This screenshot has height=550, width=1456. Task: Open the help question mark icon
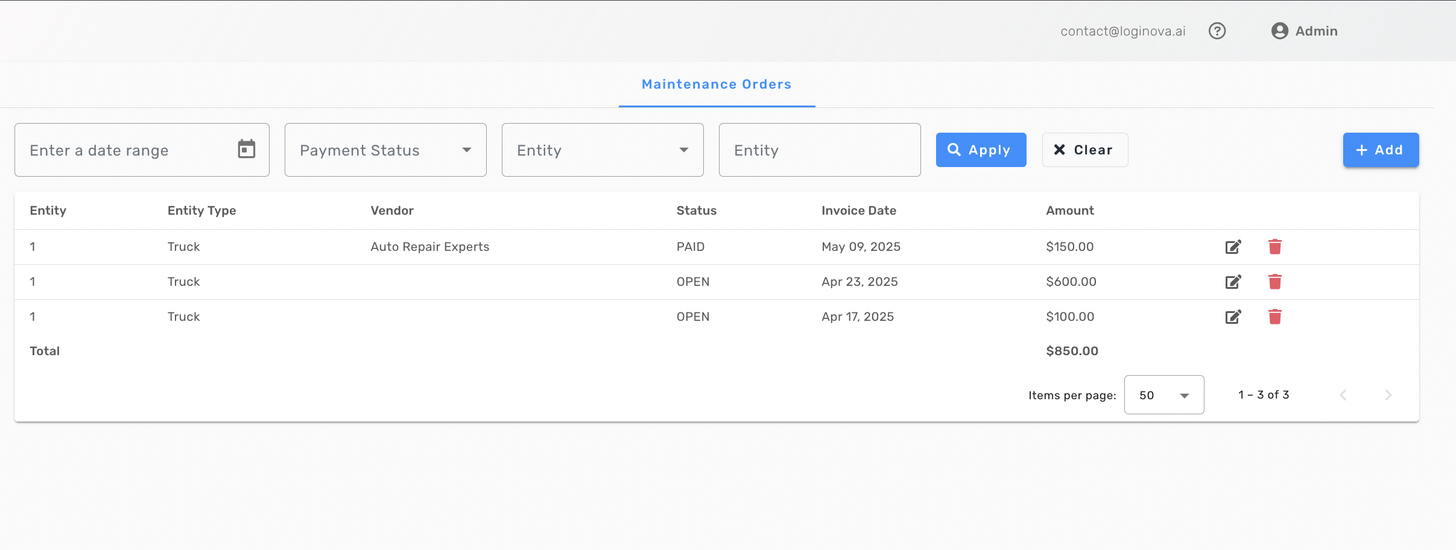point(1218,31)
